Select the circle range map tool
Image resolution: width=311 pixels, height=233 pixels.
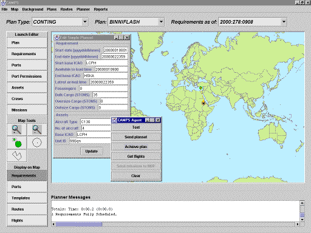click(37, 143)
